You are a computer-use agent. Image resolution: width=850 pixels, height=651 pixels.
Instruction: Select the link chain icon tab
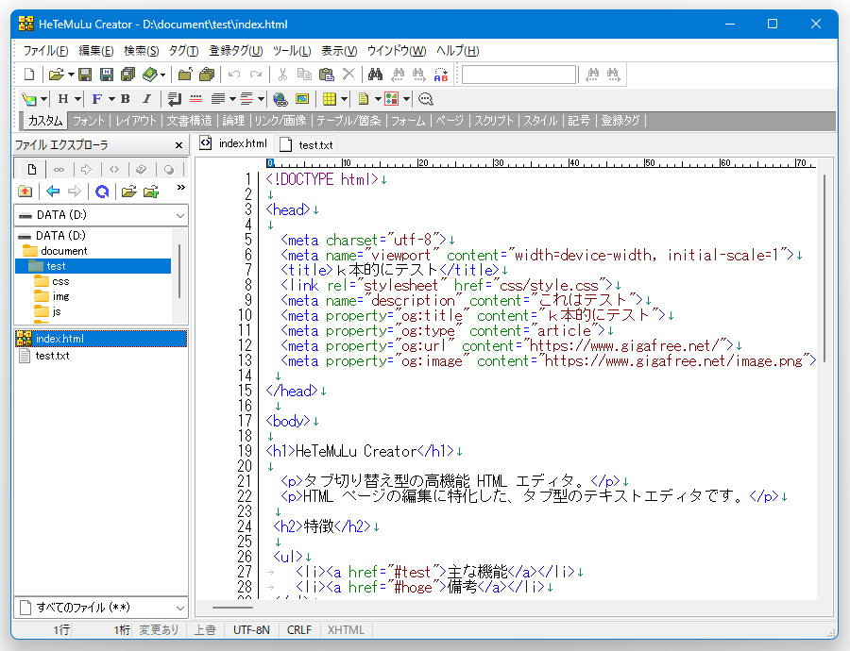(x=59, y=170)
